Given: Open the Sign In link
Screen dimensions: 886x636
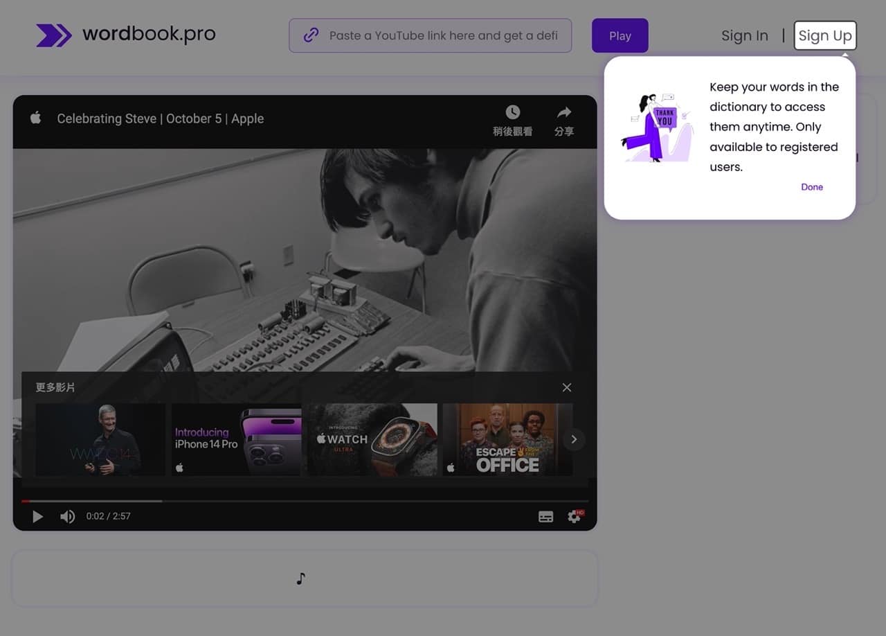Looking at the screenshot, I should (x=745, y=35).
